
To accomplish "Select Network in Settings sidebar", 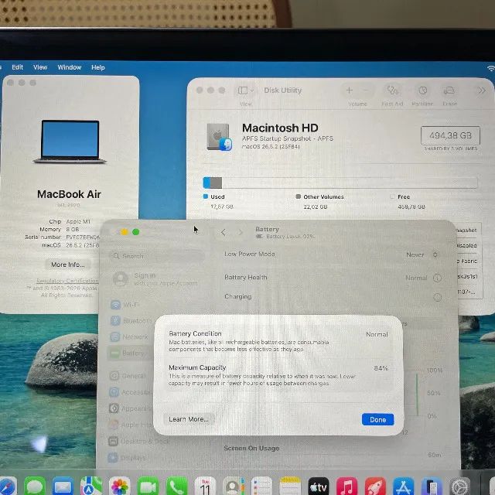I will coord(129,337).
